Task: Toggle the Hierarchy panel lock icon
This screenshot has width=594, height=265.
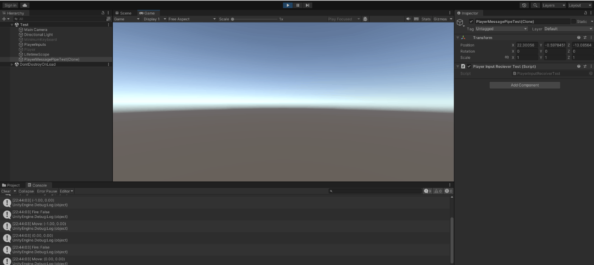Action: tap(103, 13)
